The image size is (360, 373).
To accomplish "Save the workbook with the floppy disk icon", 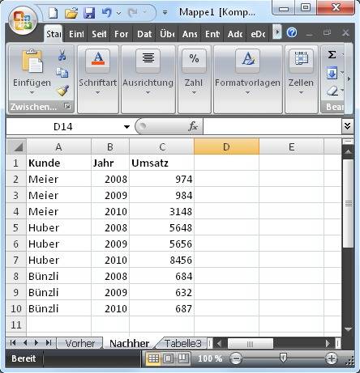I will pyautogui.click(x=89, y=13).
